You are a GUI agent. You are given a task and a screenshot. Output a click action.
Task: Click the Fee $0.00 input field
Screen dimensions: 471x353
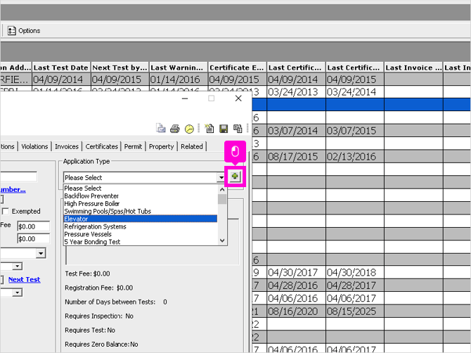(33, 226)
